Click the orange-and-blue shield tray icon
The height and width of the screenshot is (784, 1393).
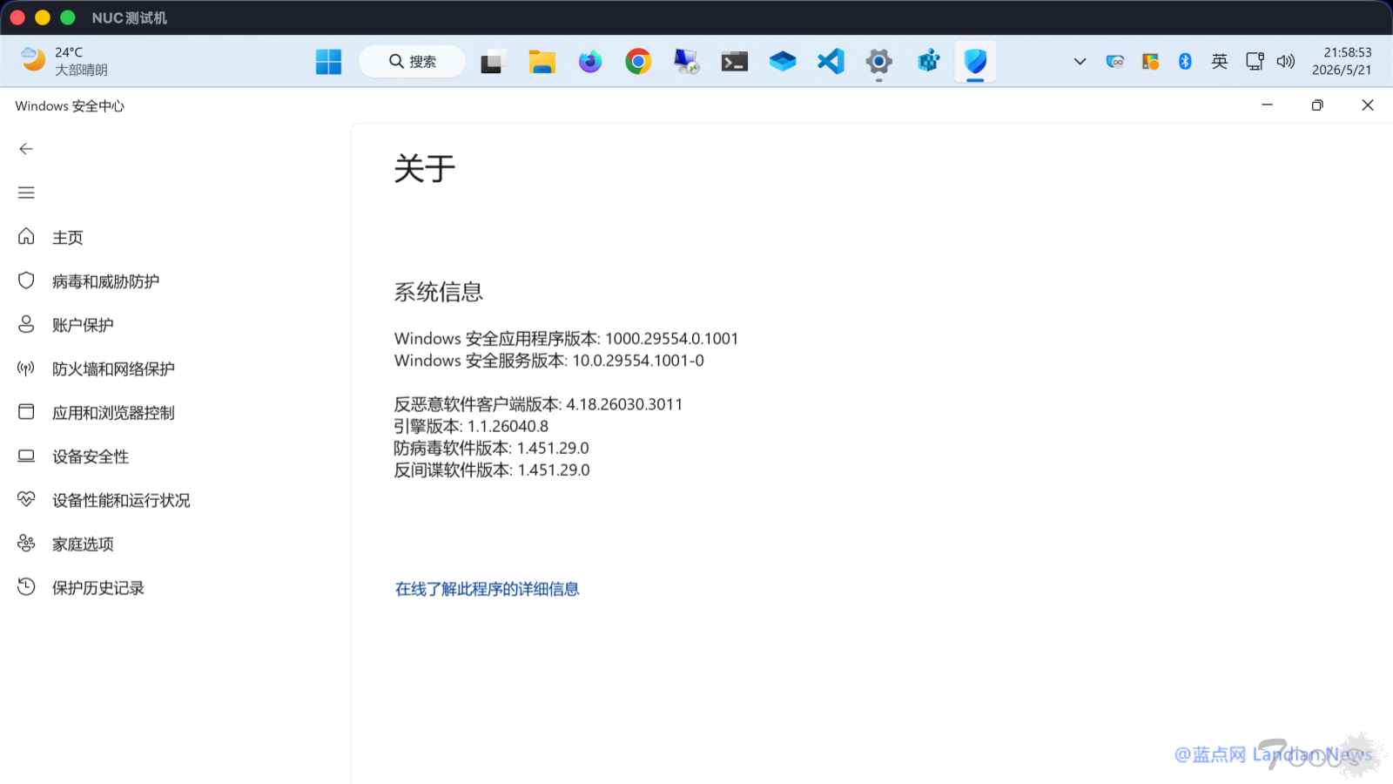pyautogui.click(x=1150, y=62)
